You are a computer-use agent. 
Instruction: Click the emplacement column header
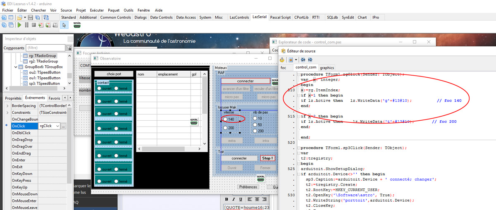click(x=173, y=74)
